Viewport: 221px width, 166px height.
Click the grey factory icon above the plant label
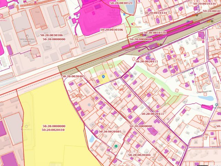coord(27,36)
